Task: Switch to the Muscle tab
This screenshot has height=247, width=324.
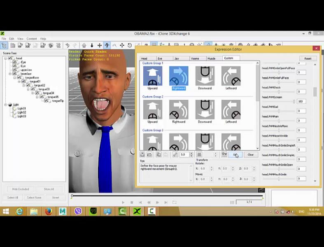Action: pos(214,58)
